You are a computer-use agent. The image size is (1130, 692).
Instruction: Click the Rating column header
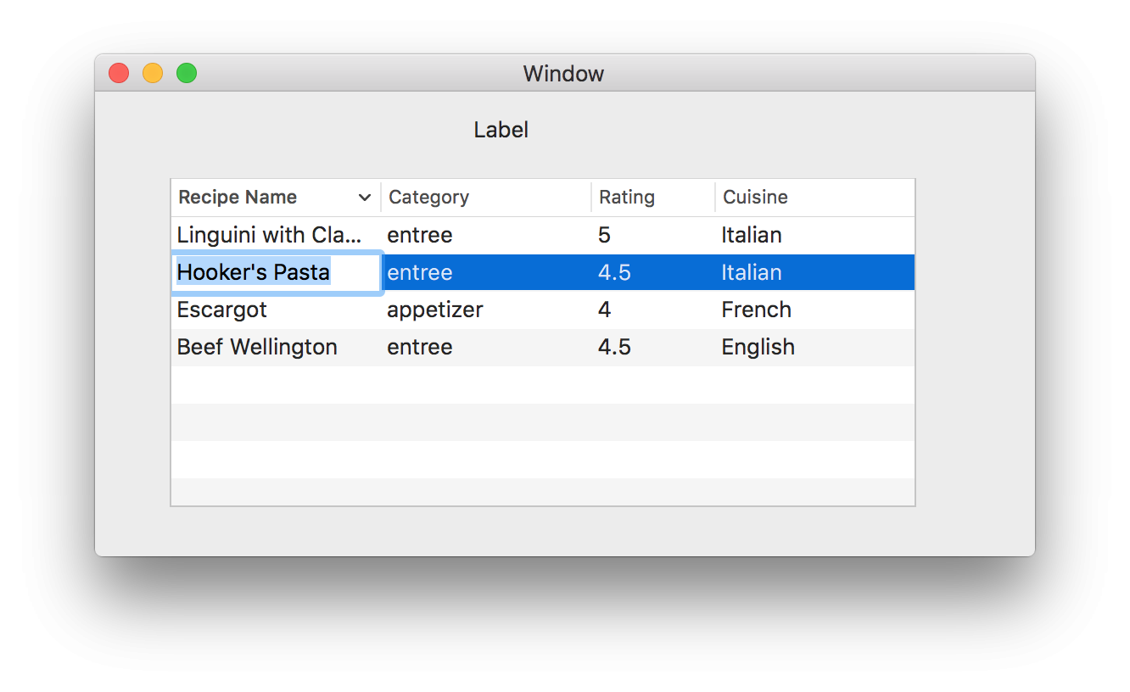(x=627, y=198)
